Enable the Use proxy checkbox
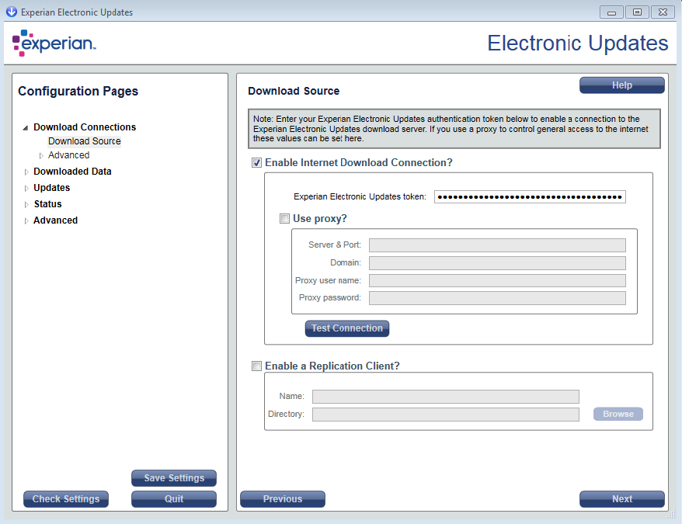The height and width of the screenshot is (524, 682). point(284,219)
